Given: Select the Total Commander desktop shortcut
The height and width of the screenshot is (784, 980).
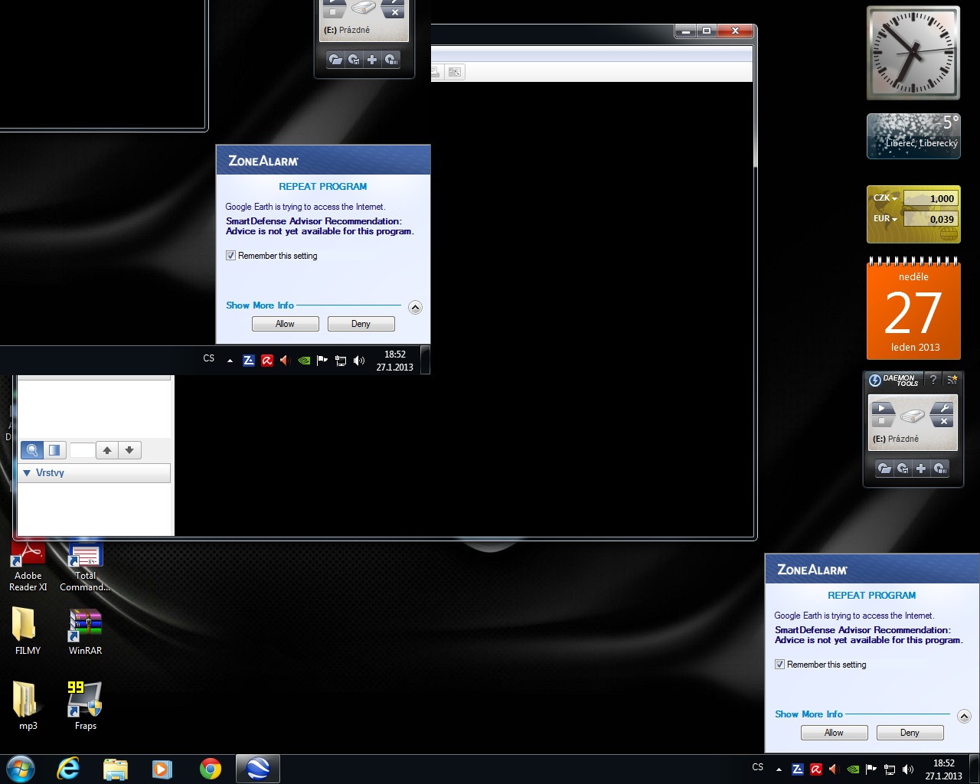Looking at the screenshot, I should 85,567.
